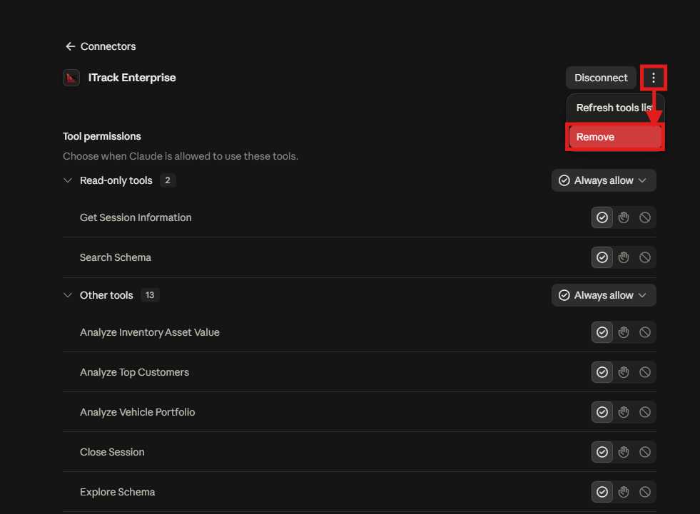Viewport: 700px width, 514px height.
Task: Open Always allow dropdown for Other tools
Action: (x=604, y=295)
